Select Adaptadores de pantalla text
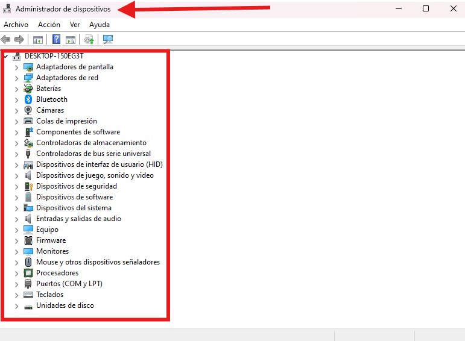Screen dimensions: 465x341 [75, 67]
